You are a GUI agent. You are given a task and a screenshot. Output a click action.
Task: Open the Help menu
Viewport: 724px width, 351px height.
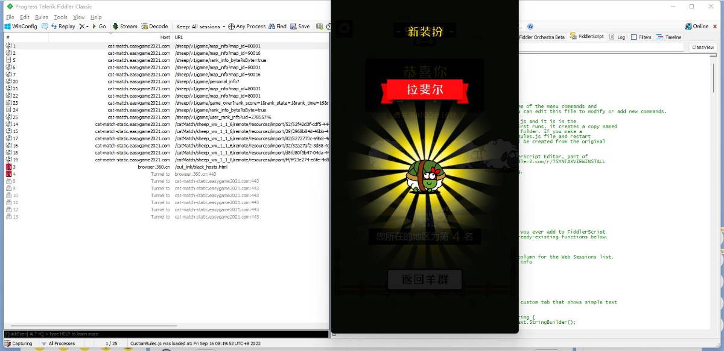[96, 17]
